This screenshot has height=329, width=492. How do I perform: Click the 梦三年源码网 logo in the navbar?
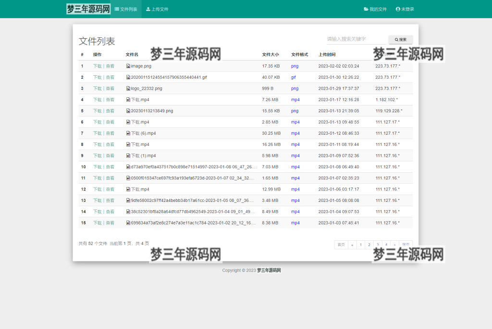88,9
